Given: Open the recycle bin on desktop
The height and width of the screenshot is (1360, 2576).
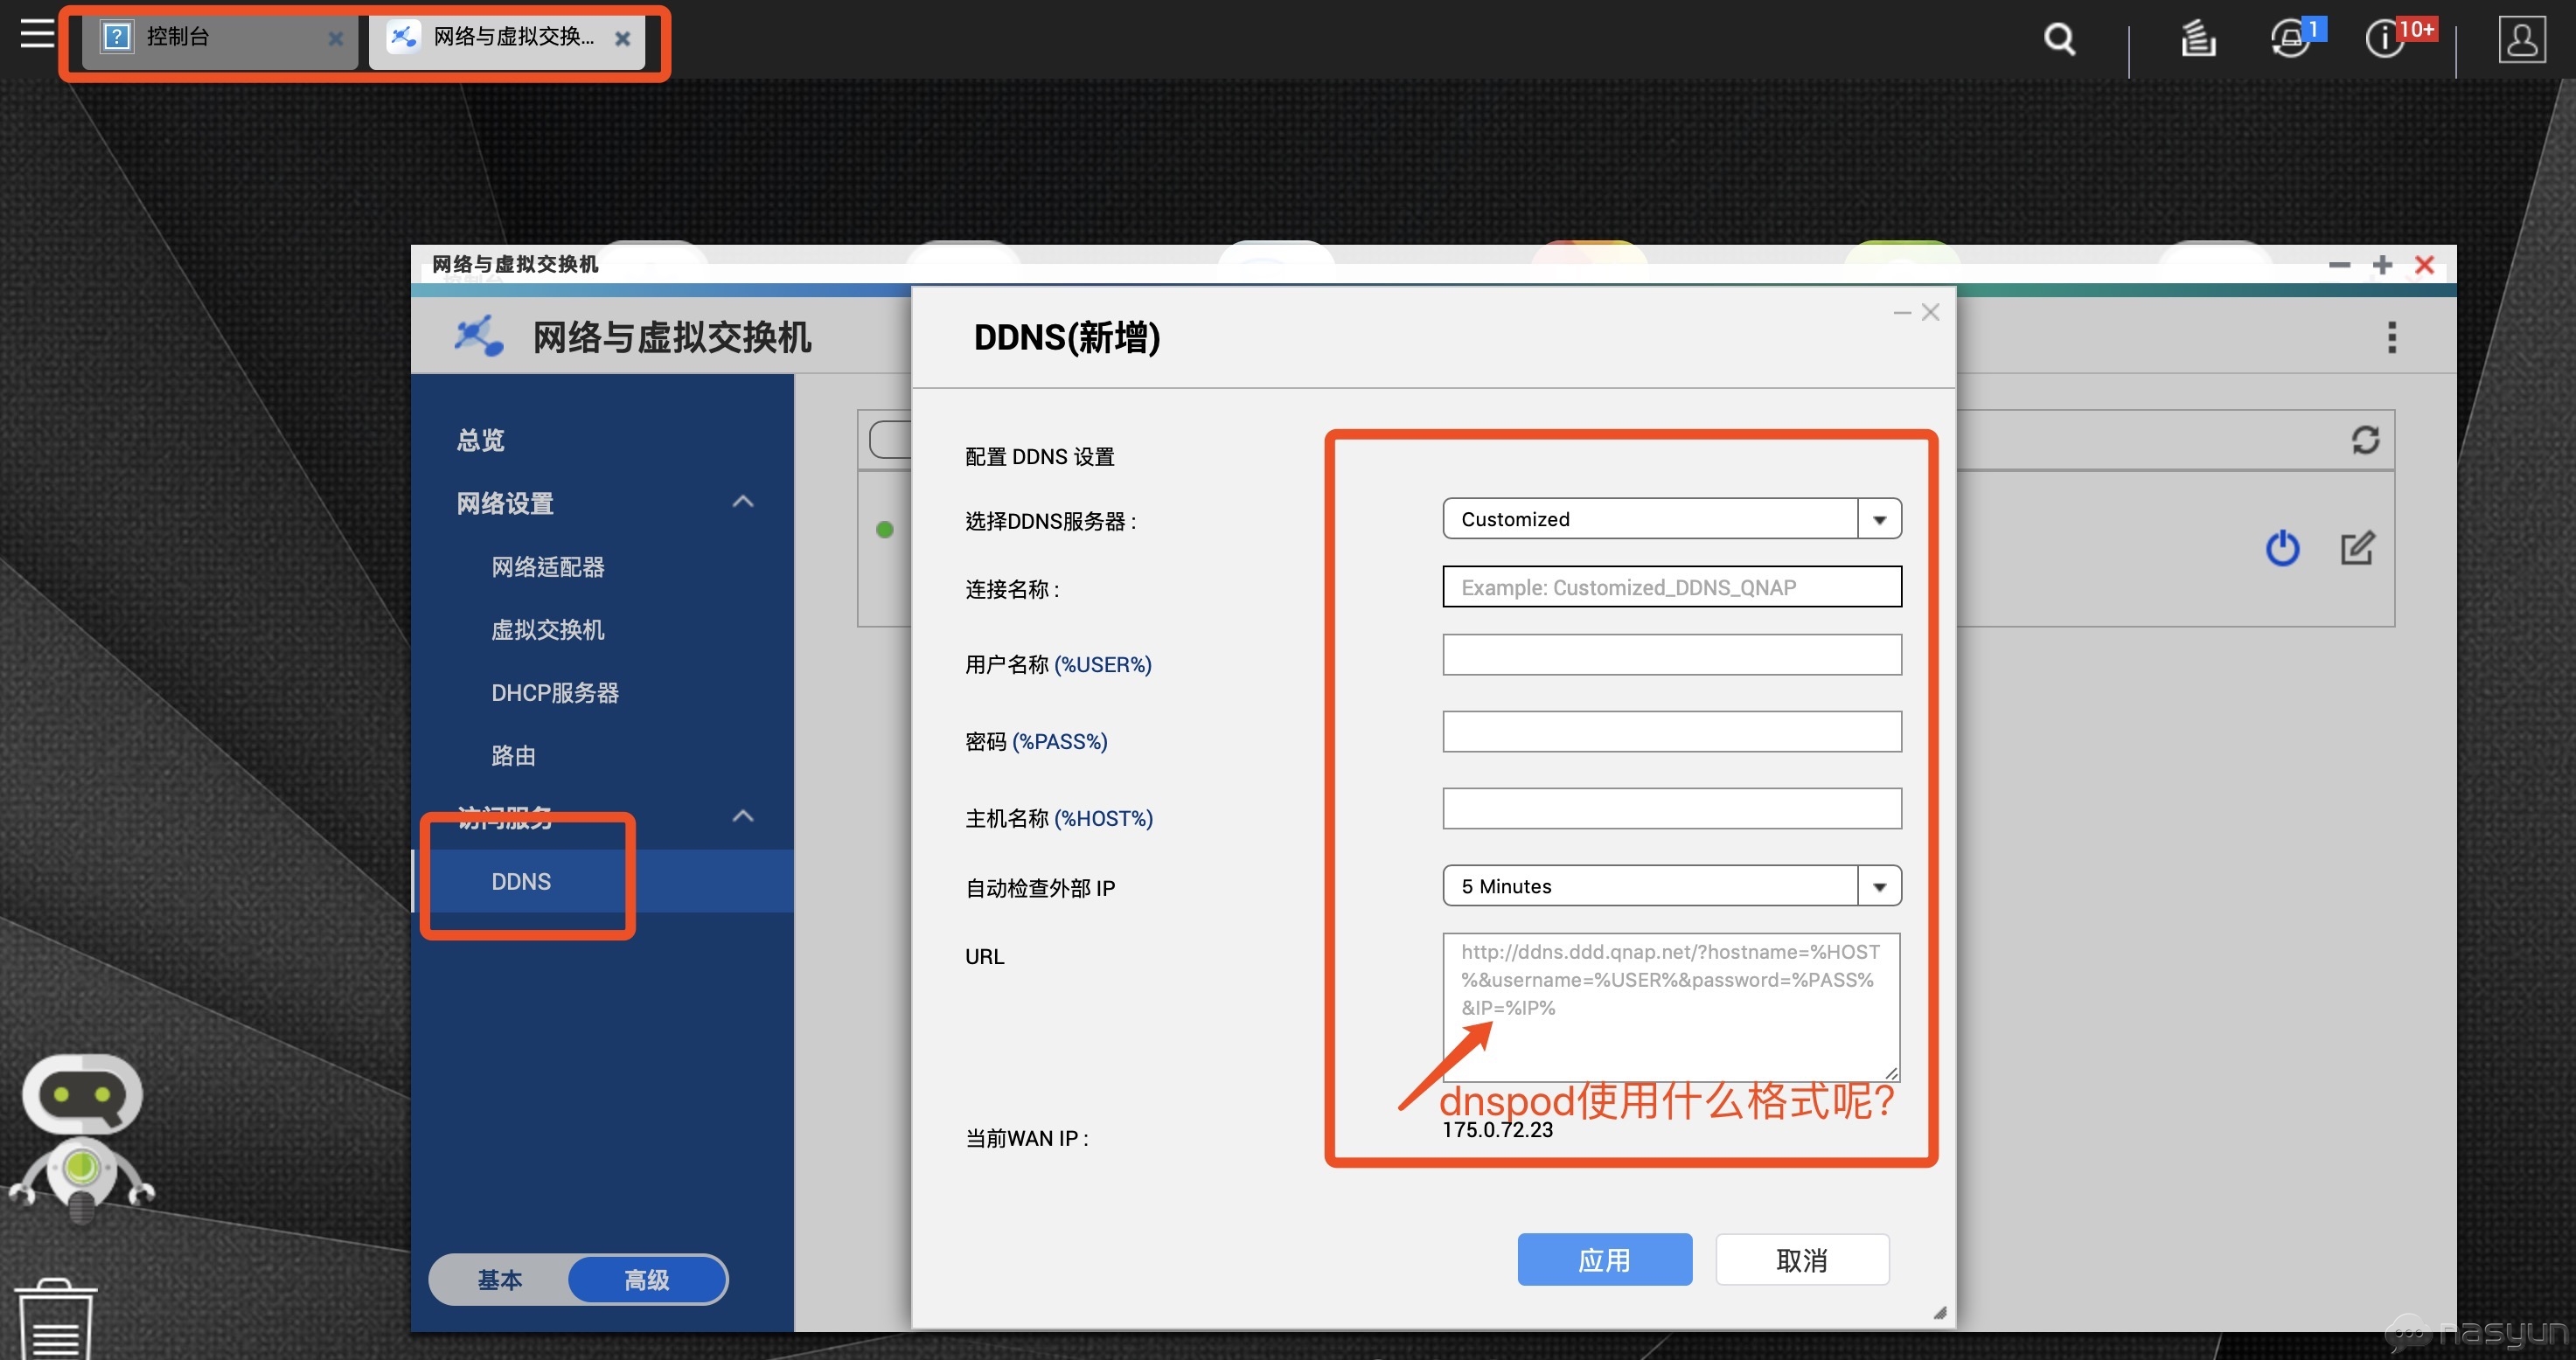Looking at the screenshot, I should 56,1319.
